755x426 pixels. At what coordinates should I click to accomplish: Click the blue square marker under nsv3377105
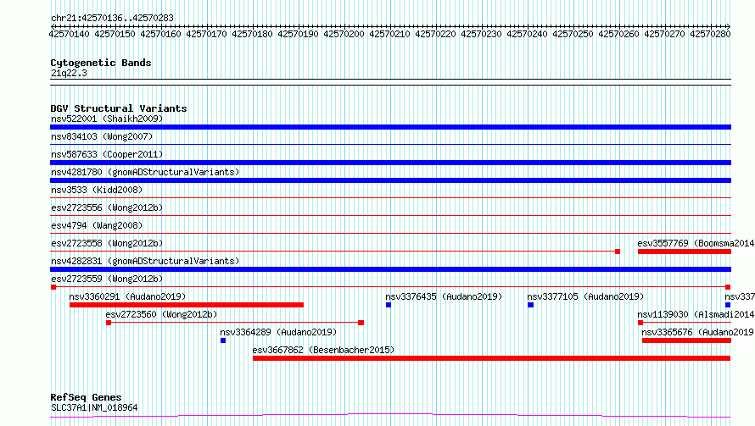tap(530, 305)
